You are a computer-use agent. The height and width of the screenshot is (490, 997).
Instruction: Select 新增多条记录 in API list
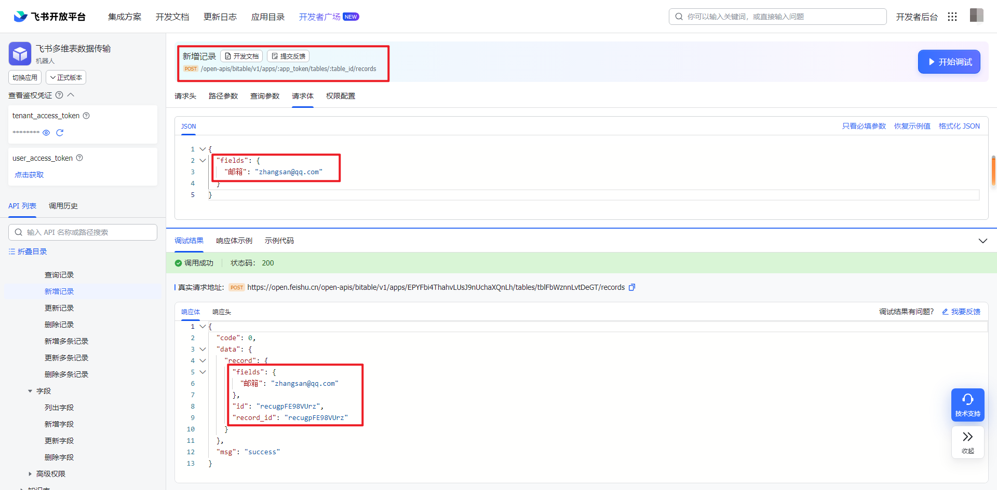[x=66, y=341]
